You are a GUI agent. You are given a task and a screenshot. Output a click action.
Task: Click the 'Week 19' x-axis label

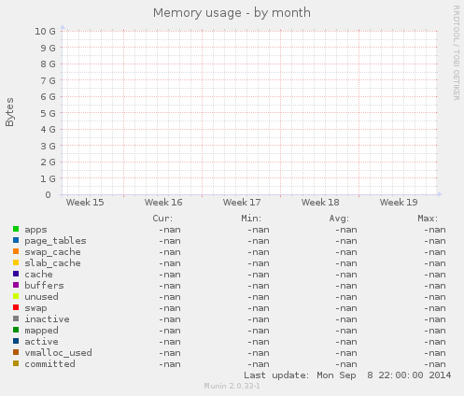399,203
